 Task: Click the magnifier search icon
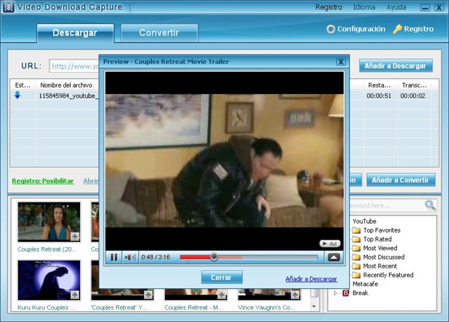tap(430, 205)
